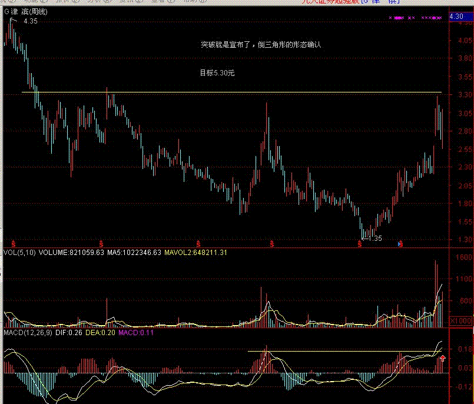Click the leftmost red S event marker

pos(14,243)
